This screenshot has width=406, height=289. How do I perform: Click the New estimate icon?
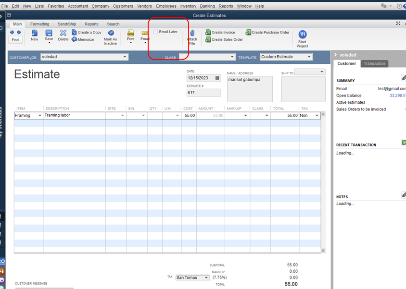pyautogui.click(x=35, y=33)
